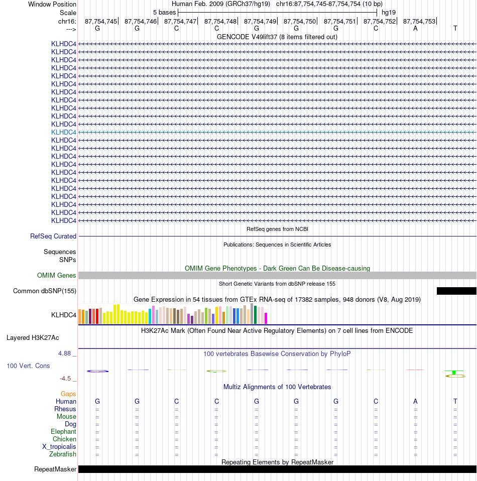Click the gray OMIM Genes bar
This screenshot has width=477, height=481.
277,276
